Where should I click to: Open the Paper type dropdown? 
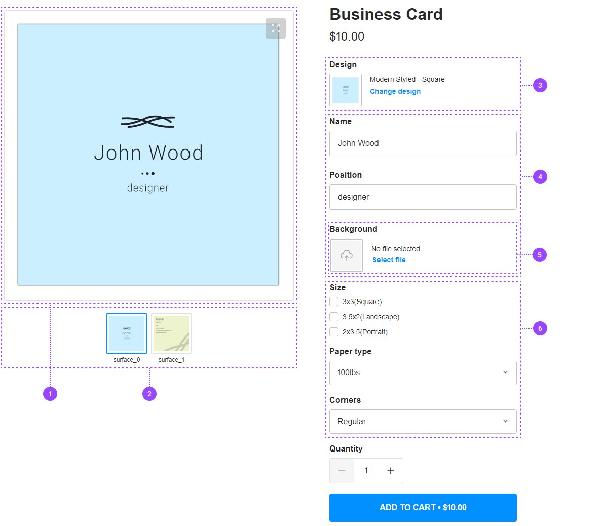[x=423, y=373]
